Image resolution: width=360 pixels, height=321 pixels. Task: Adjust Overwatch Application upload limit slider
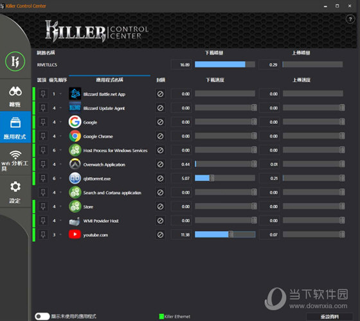(342, 164)
